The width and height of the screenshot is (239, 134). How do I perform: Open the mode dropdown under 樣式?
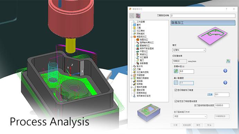(x=189, y=50)
